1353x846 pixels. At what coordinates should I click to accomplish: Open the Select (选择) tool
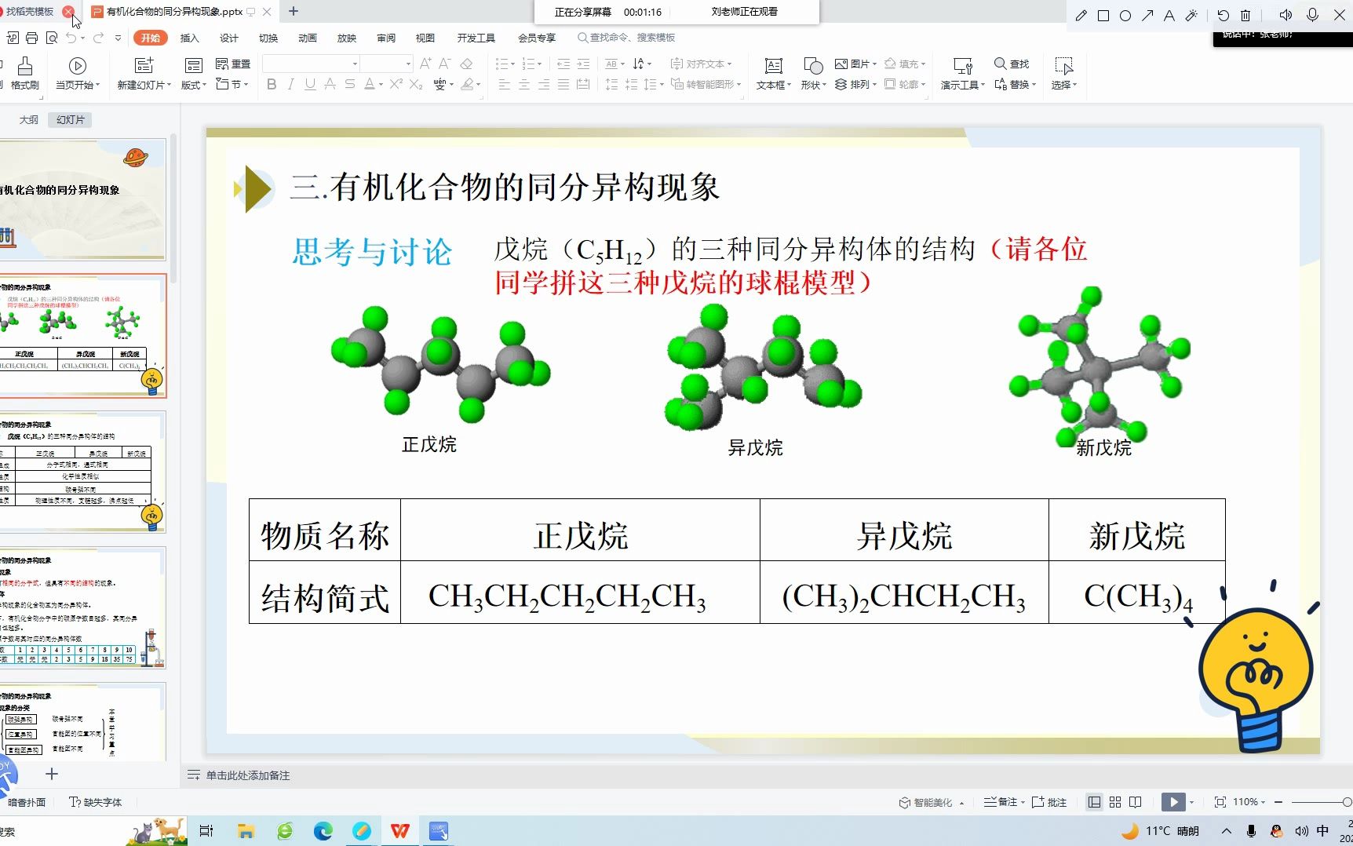[x=1064, y=74]
